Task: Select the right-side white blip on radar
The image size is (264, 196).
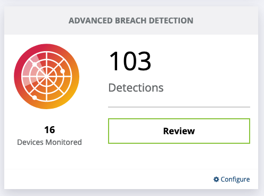Action: [x=62, y=71]
